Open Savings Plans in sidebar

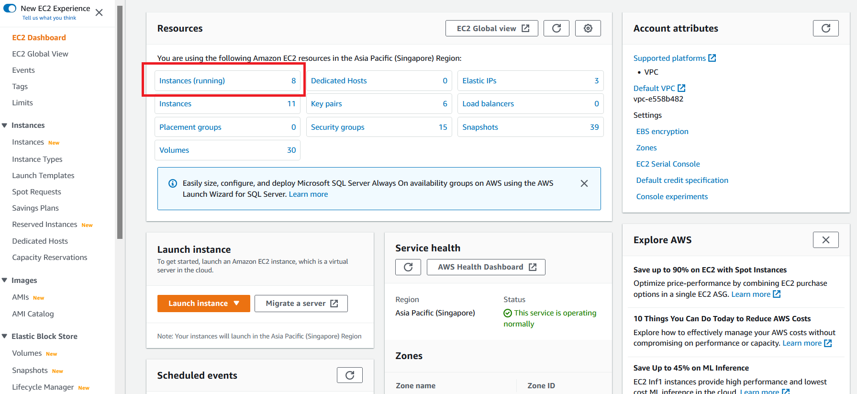coord(35,208)
